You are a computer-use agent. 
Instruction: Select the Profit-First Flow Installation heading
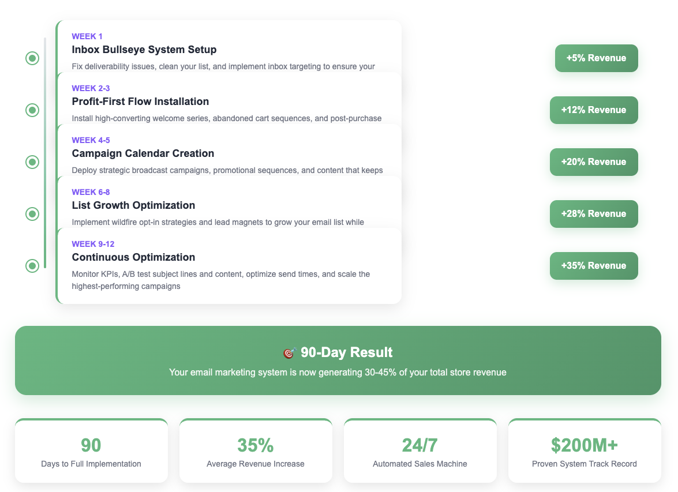(140, 102)
